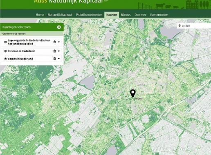Go to Doe mee page
This screenshot has height=155, width=211.
point(140,15)
